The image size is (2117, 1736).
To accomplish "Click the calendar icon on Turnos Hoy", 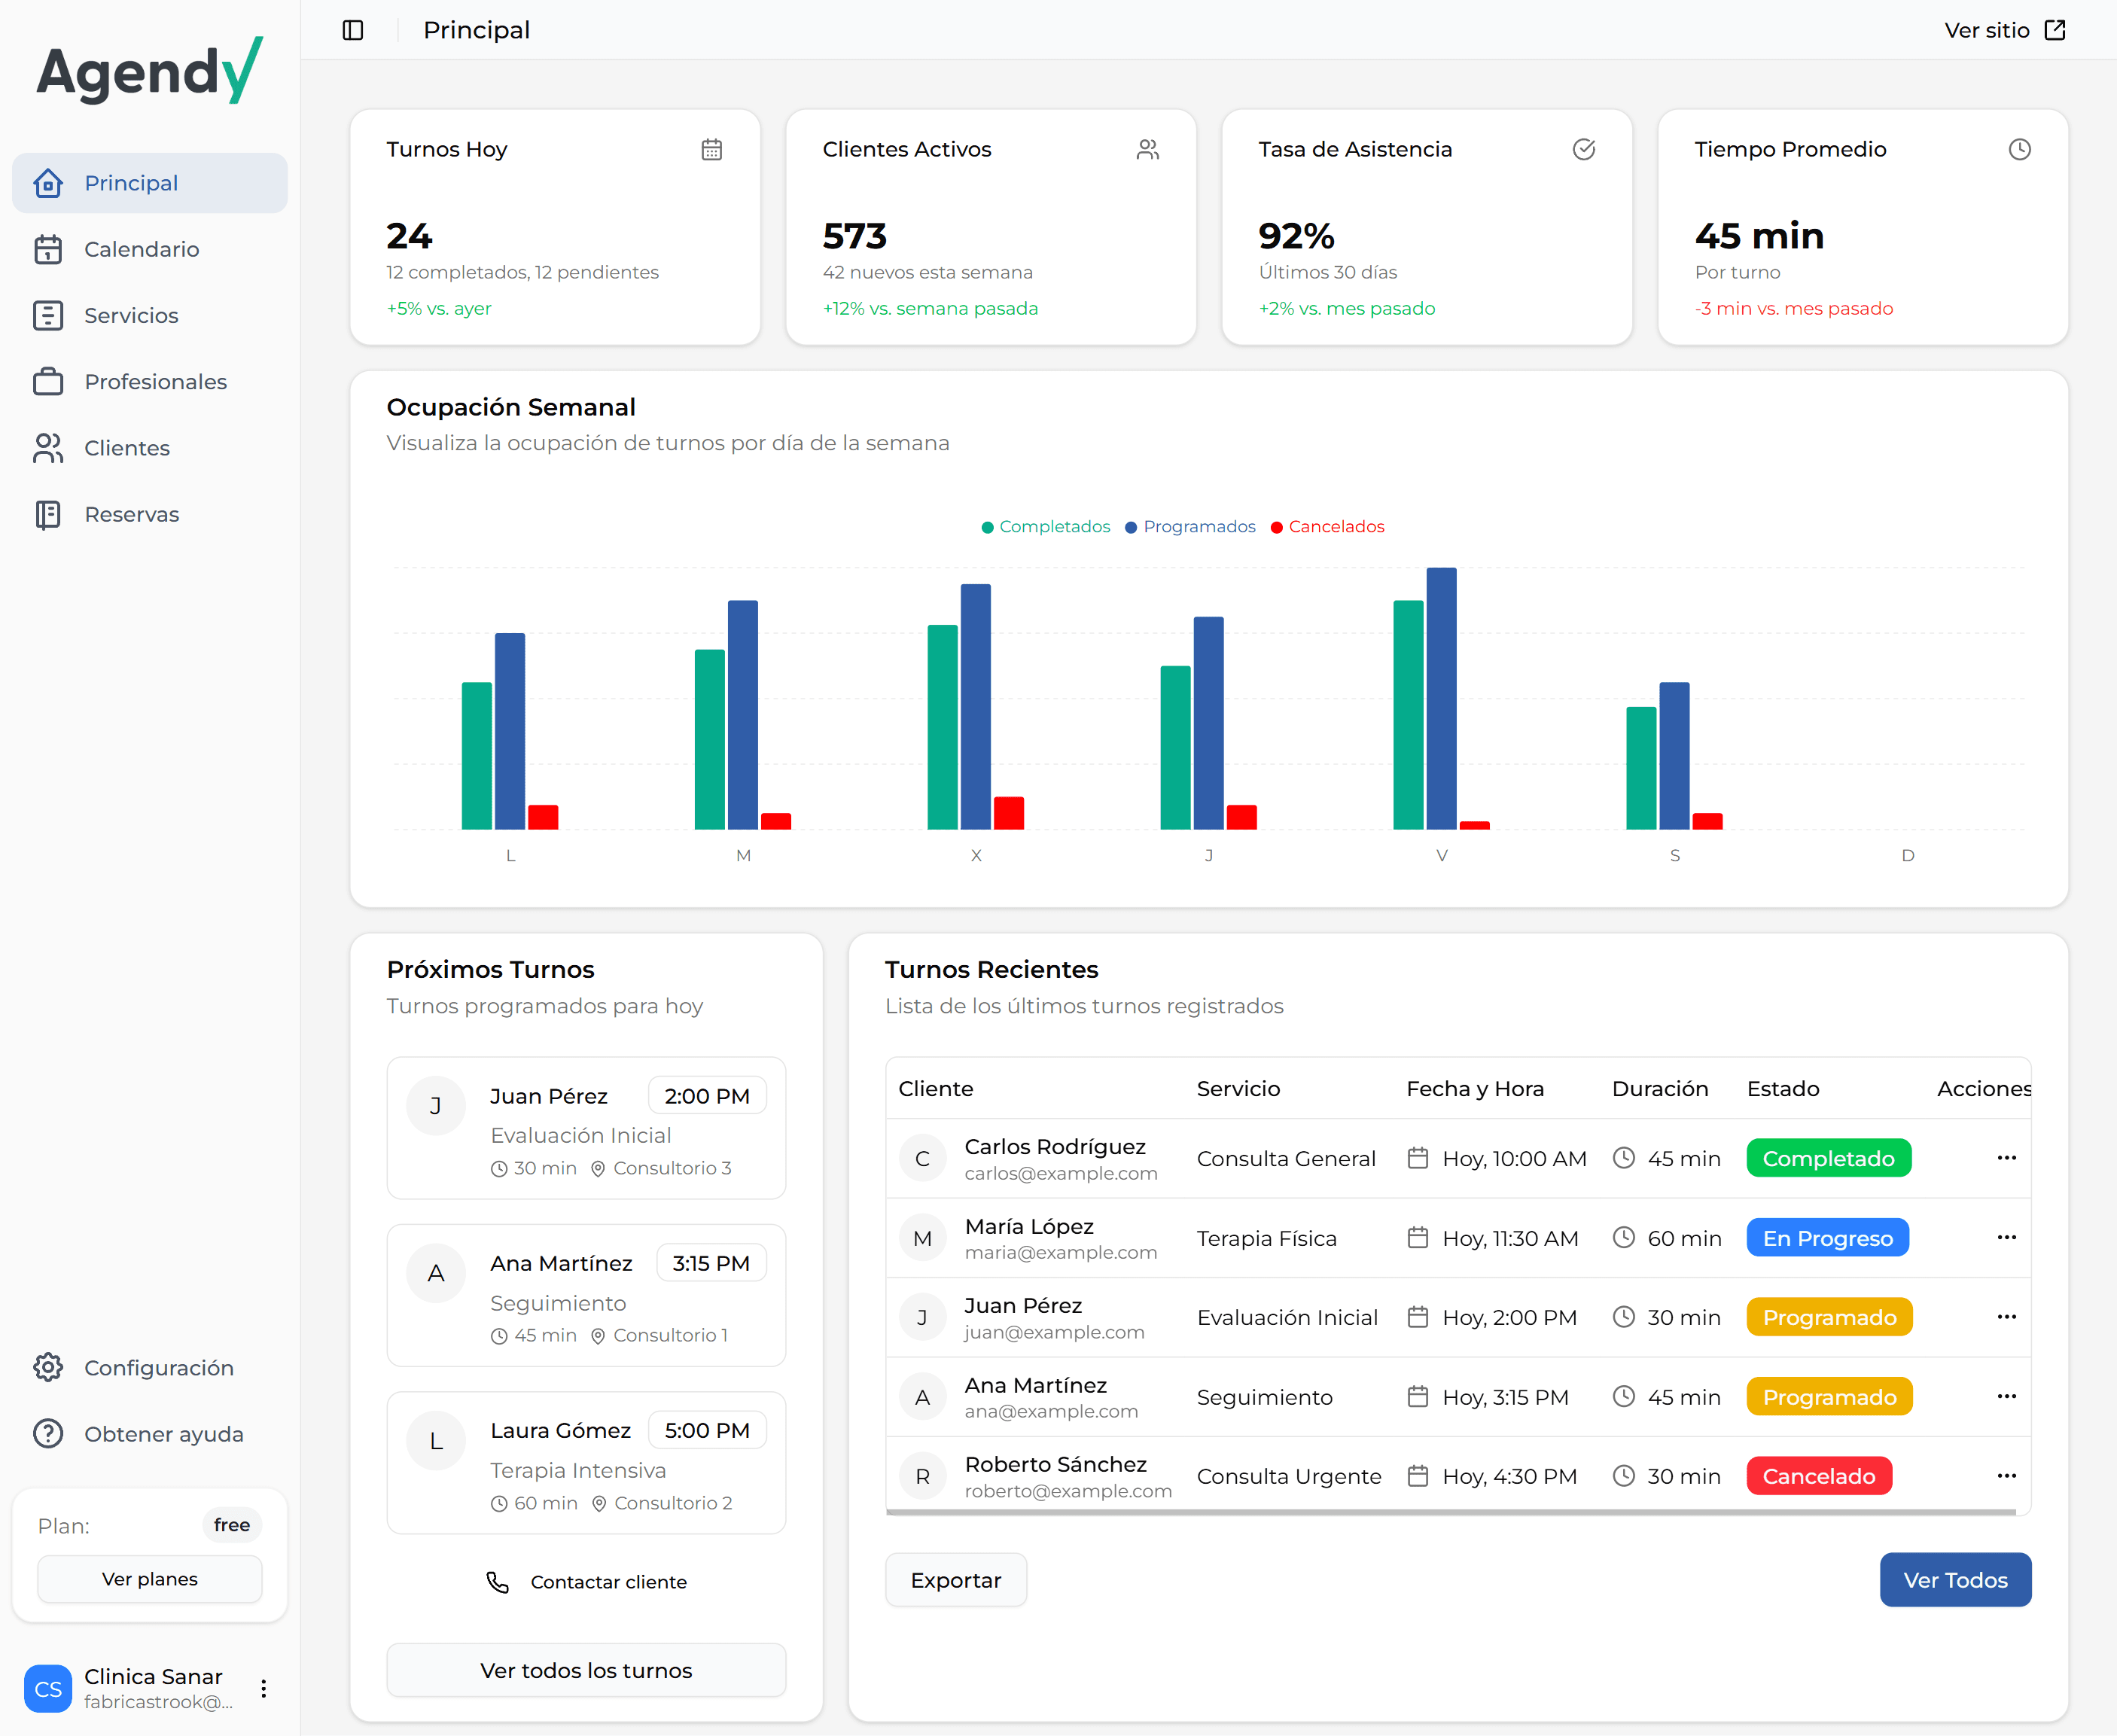I will 711,150.
